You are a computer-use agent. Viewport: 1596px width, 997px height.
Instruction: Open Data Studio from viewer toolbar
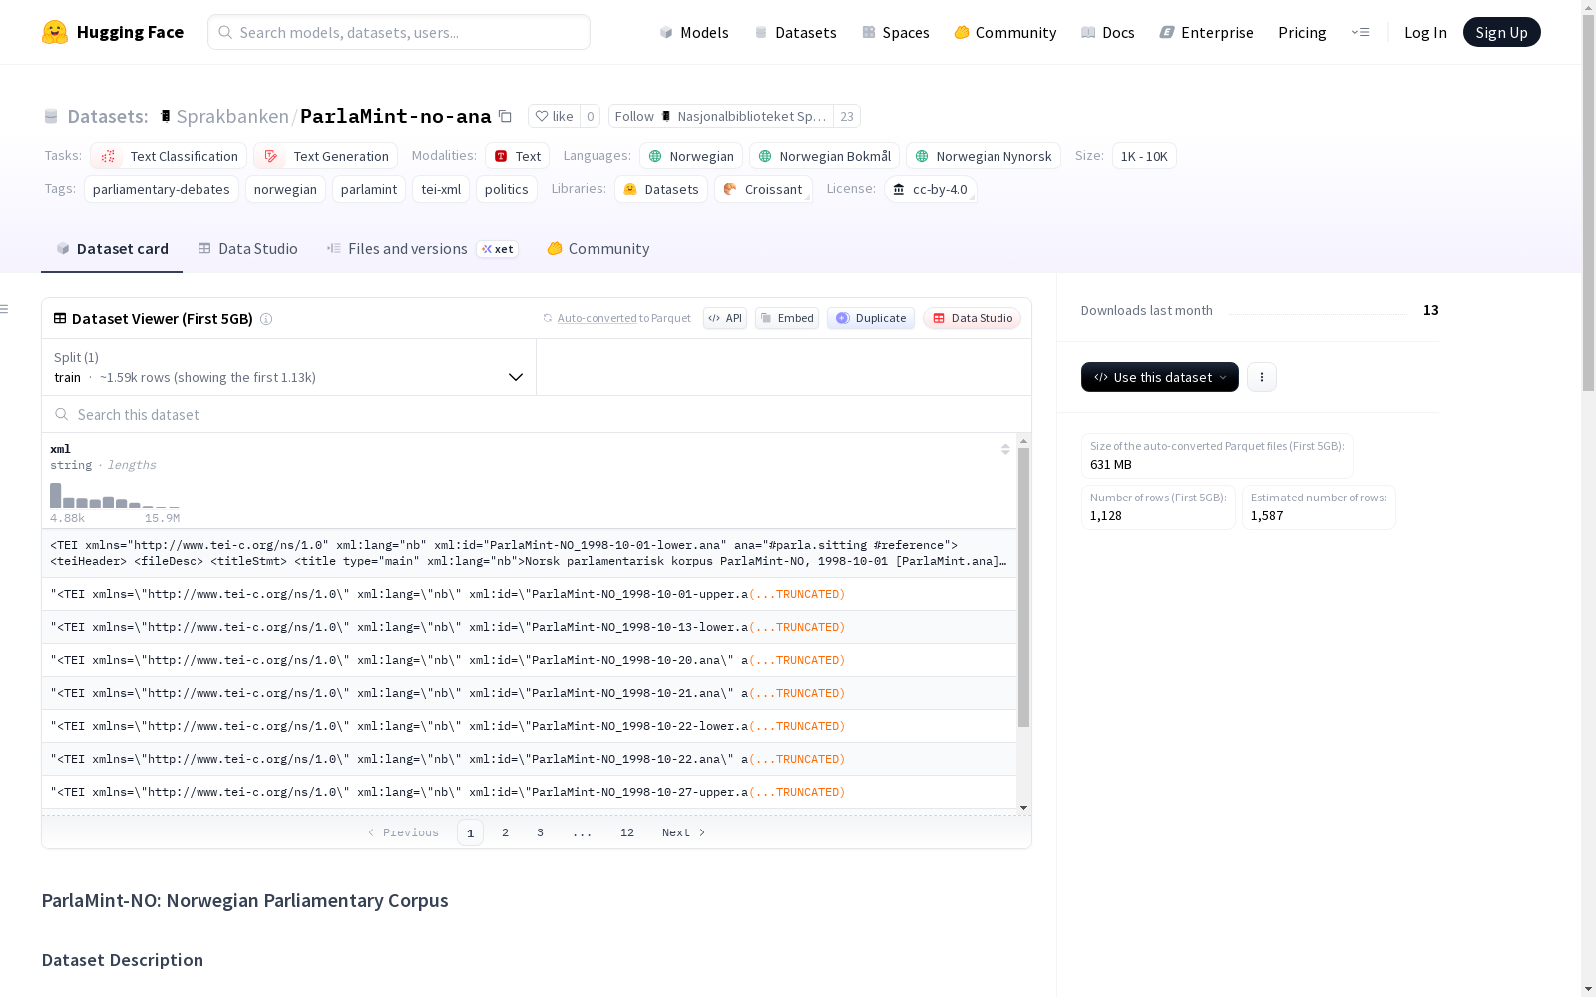click(x=972, y=318)
